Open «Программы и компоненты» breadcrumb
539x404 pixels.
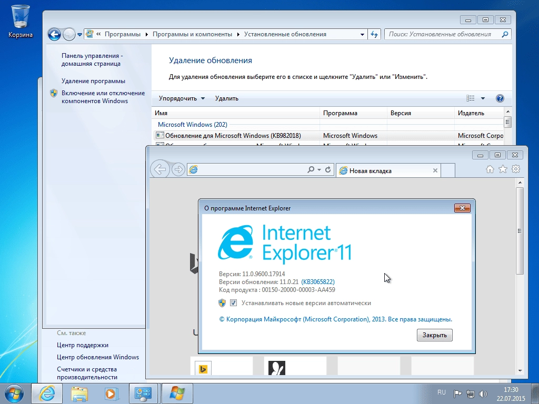[192, 34]
